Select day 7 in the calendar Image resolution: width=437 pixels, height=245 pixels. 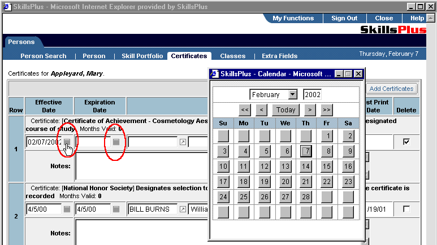(x=306, y=151)
